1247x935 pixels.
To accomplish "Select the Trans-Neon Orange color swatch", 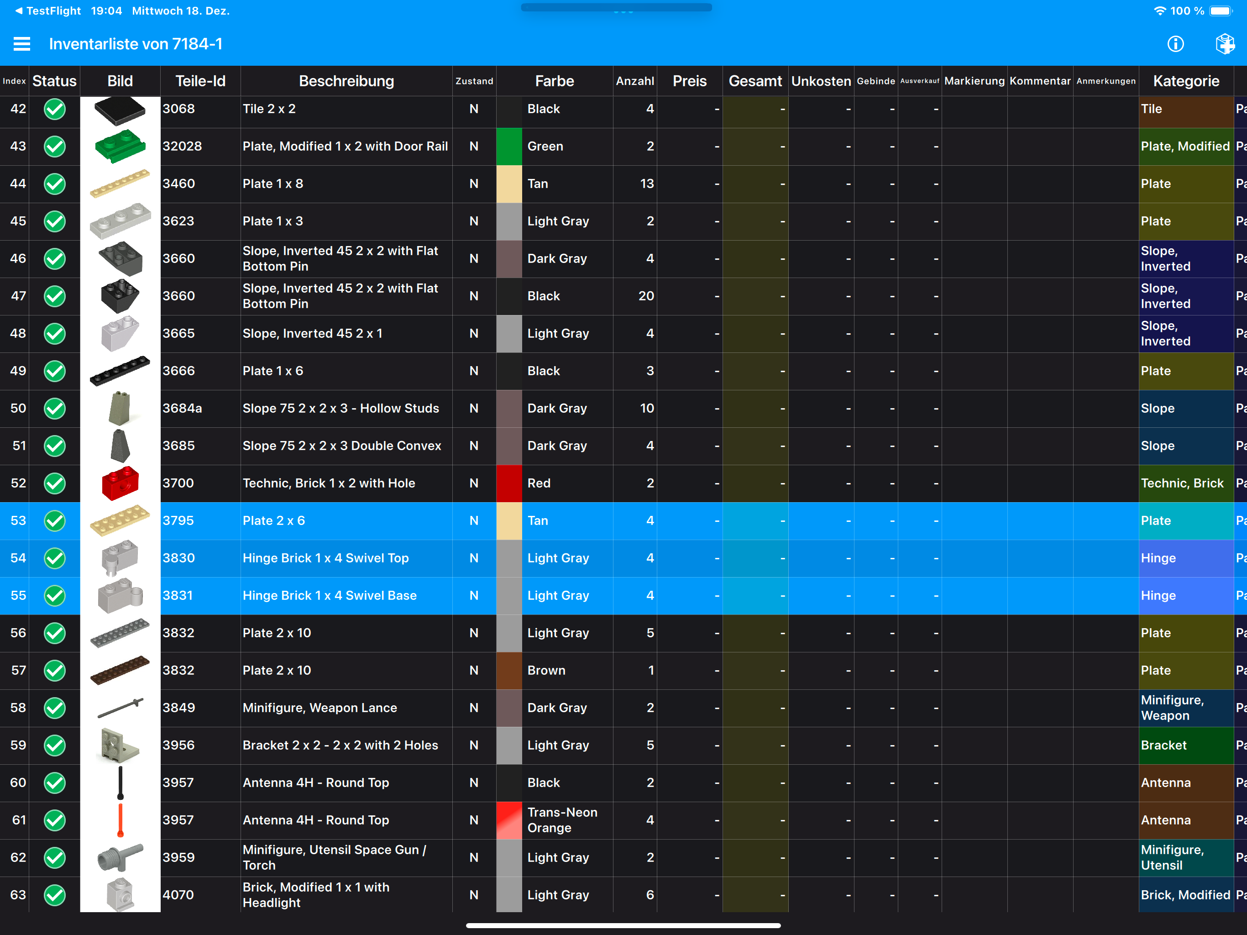I will [x=509, y=820].
